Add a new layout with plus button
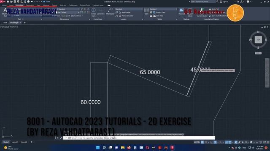270x151 pixels. coord(31,142)
